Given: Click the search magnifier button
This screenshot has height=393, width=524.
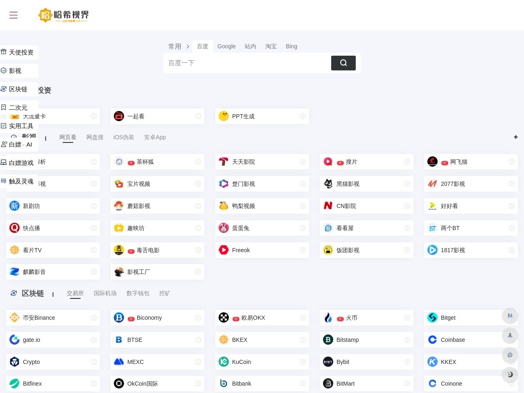Looking at the screenshot, I should [343, 63].
